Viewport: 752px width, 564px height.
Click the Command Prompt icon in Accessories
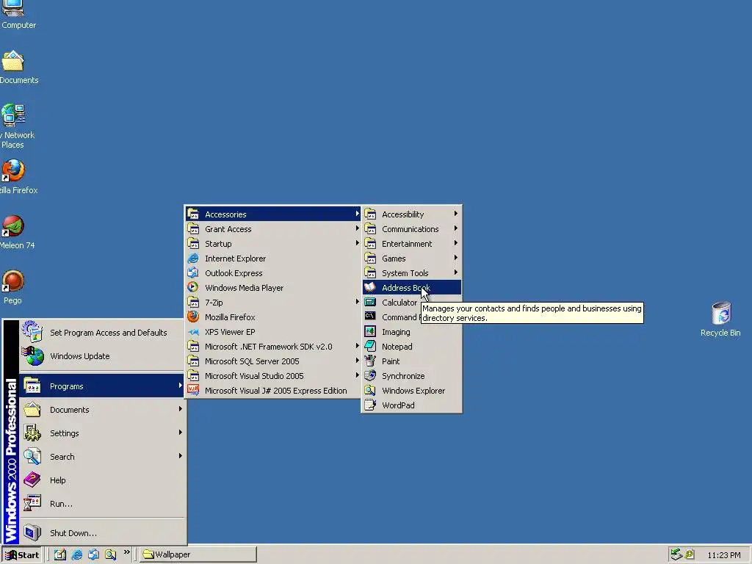370,317
